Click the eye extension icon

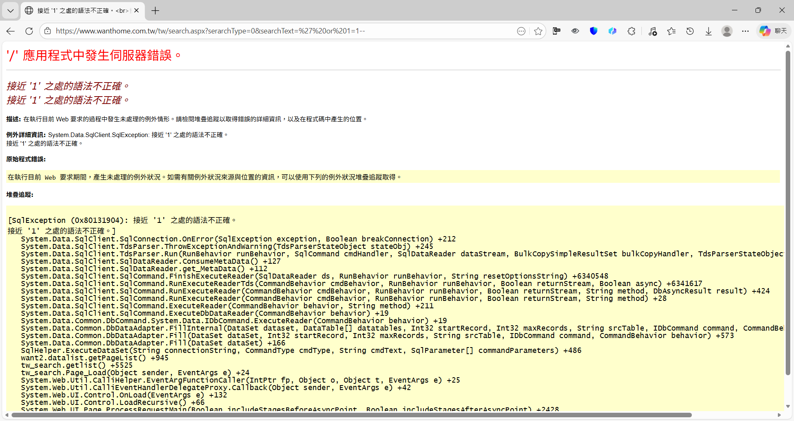575,31
